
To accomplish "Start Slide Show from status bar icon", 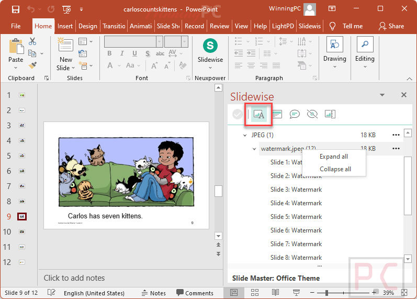I will click(x=296, y=293).
